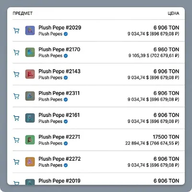Image resolution: width=192 pixels, height=192 pixels.
Task: Click Plush Pepes collection link under #2161
Action: pos(50,121)
